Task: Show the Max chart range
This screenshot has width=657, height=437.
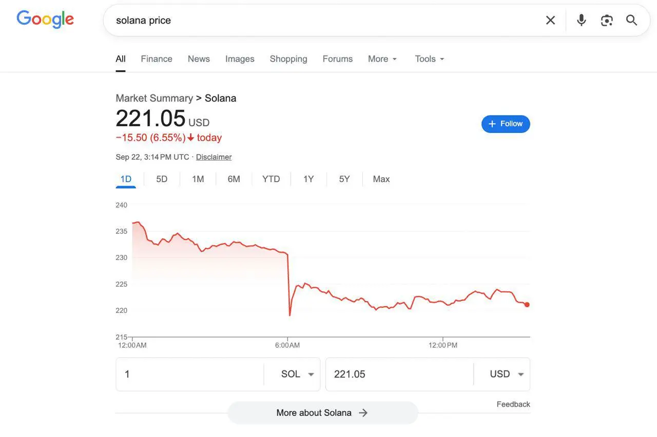Action: coord(381,179)
